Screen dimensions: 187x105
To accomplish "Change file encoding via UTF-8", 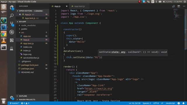I will pyautogui.click(x=156, y=103).
